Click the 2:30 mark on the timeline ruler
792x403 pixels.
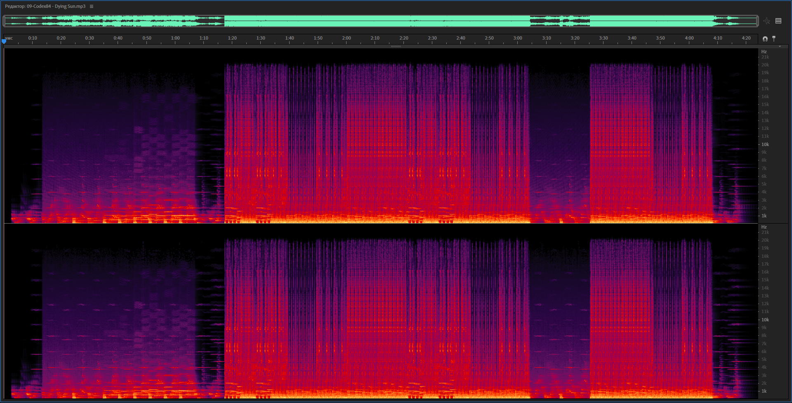coord(432,38)
